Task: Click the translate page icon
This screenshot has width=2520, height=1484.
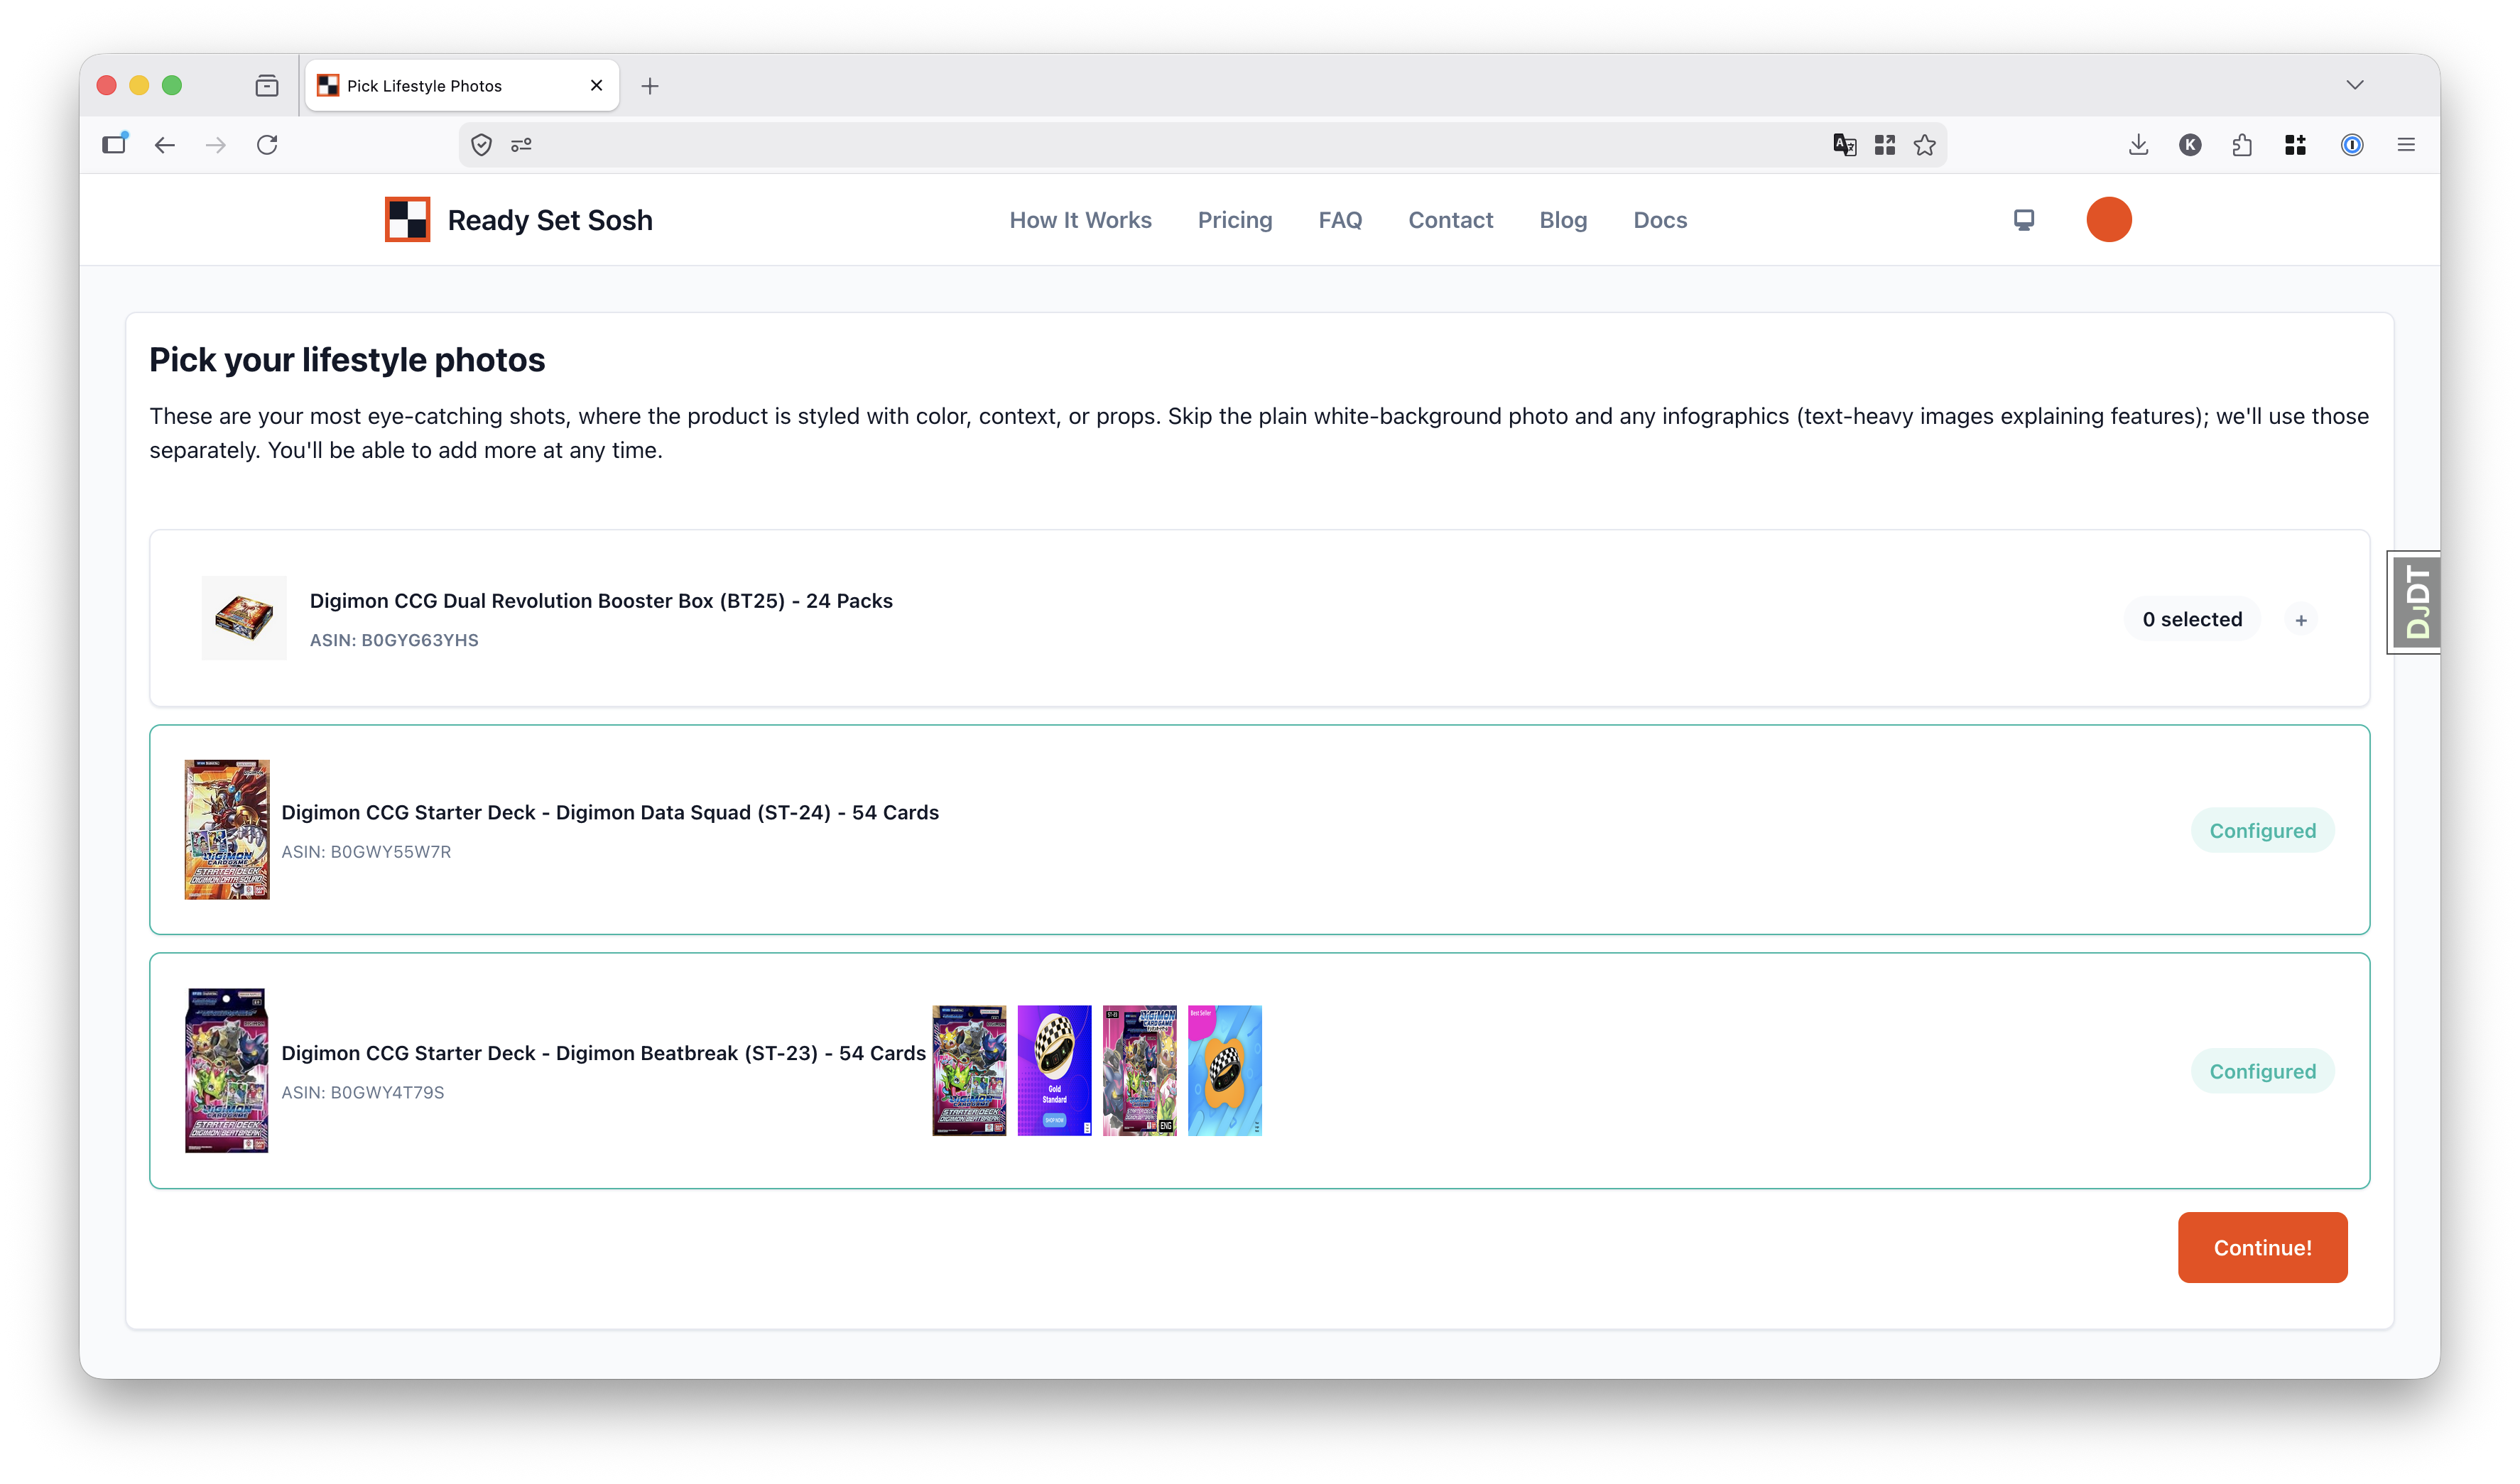Action: point(1844,145)
